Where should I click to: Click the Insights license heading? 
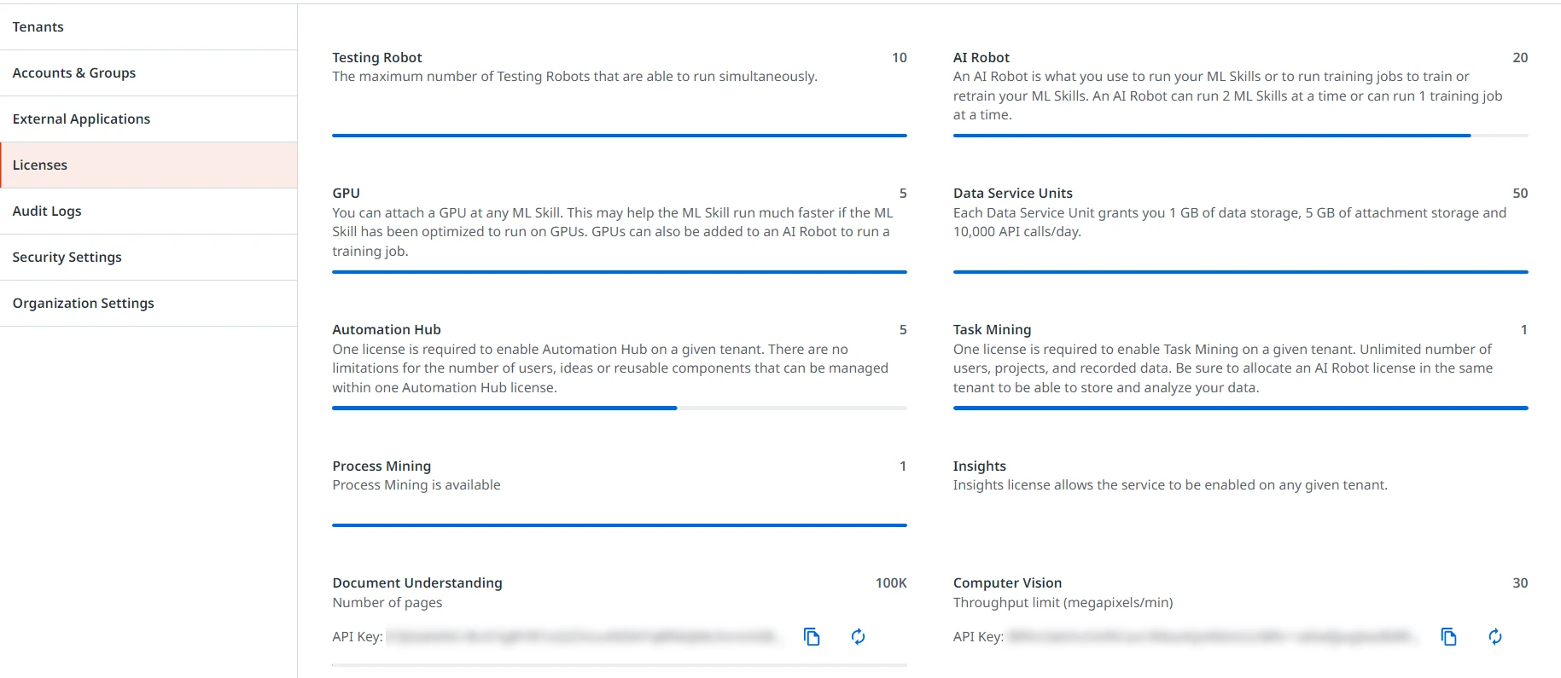[x=979, y=466]
